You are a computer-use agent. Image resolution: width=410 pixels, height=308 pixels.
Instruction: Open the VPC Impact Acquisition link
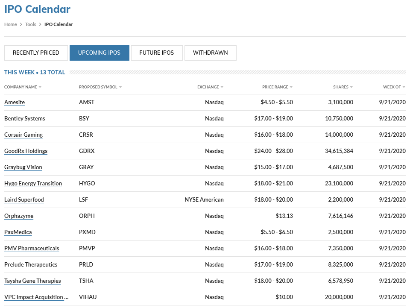click(x=36, y=297)
